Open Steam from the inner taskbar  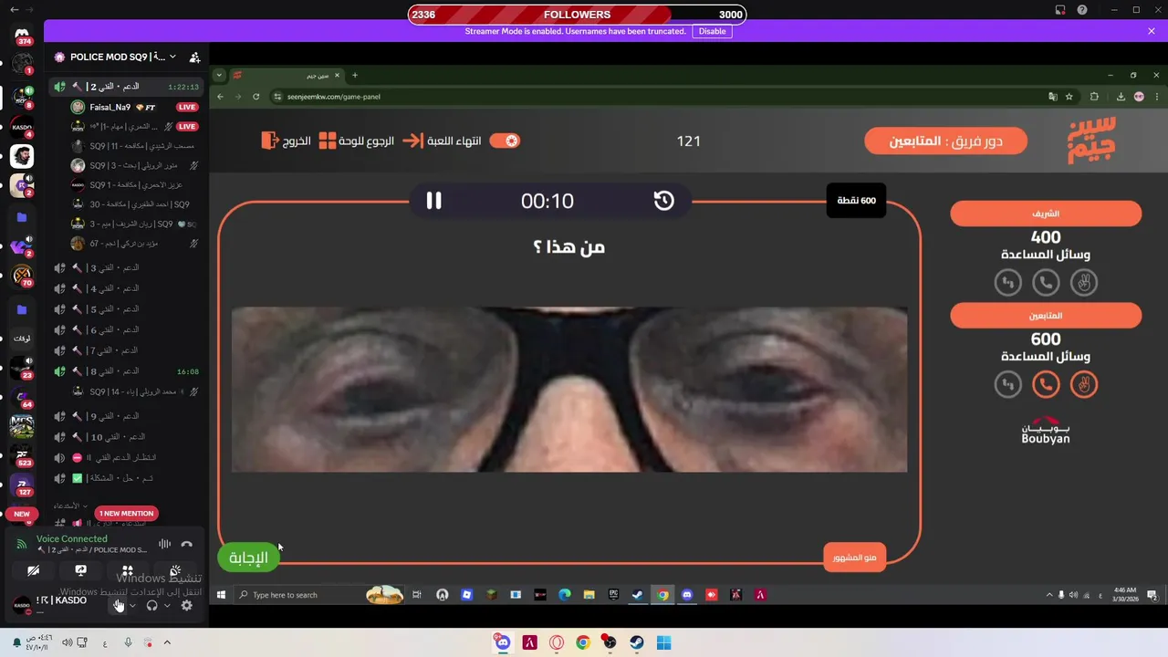(x=638, y=595)
